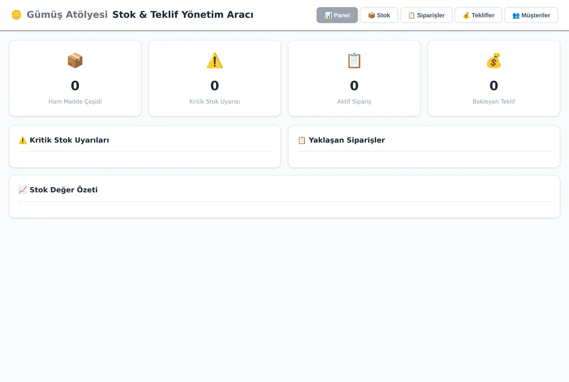The width and height of the screenshot is (569, 382).
Task: Click the count above Ham Madde Çeşidi
Action: [75, 86]
